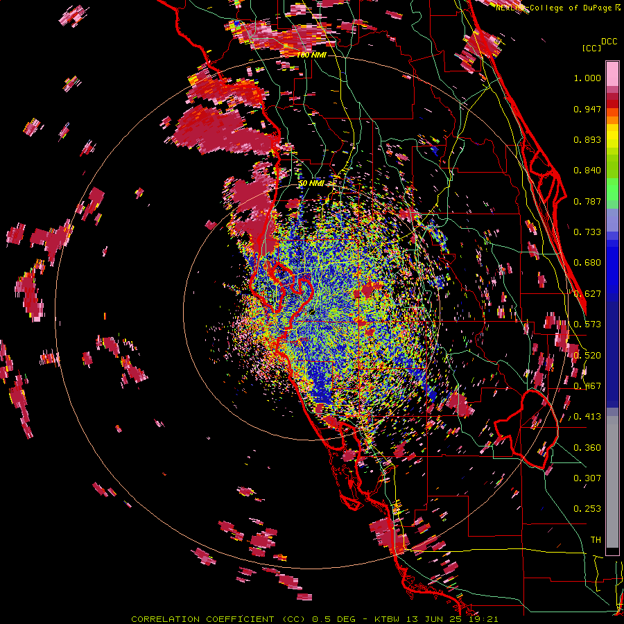The width and height of the screenshot is (624, 624).
Task: Click the TH threshold label
Action: click(596, 540)
